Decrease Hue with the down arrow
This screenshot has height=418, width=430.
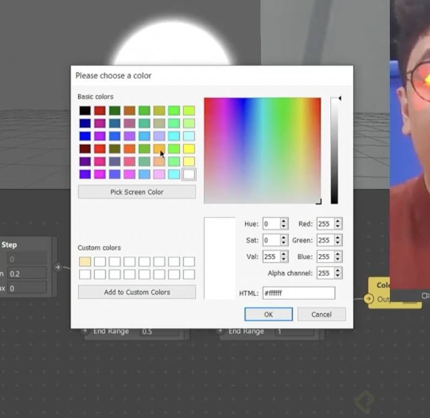pyautogui.click(x=284, y=227)
